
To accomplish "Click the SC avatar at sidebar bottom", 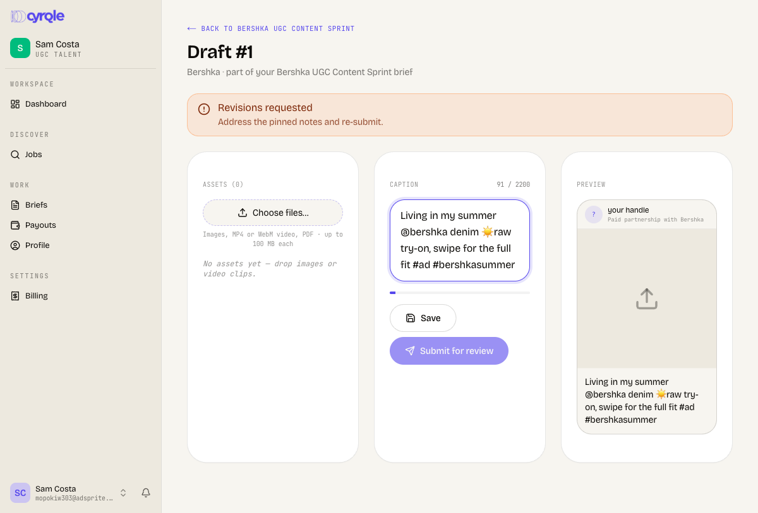I will pyautogui.click(x=20, y=493).
